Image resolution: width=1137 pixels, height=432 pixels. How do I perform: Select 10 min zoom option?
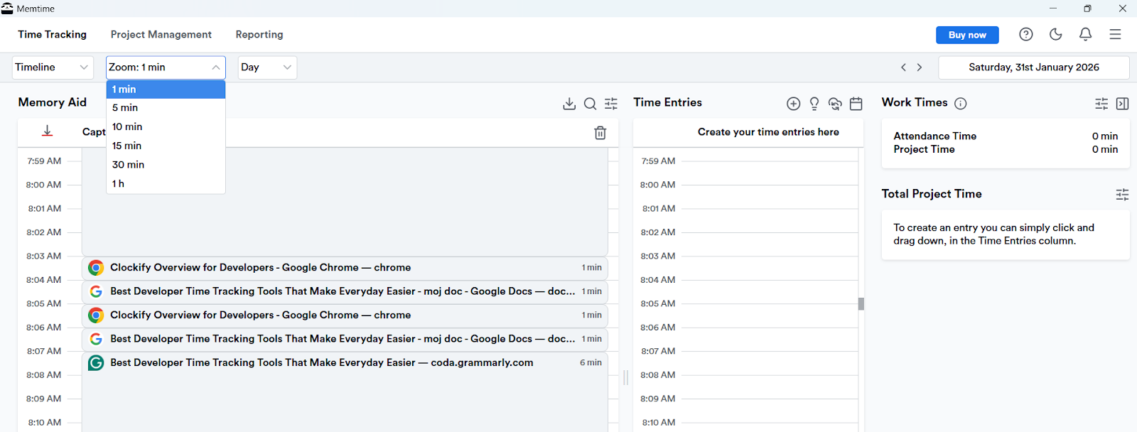tap(166, 127)
